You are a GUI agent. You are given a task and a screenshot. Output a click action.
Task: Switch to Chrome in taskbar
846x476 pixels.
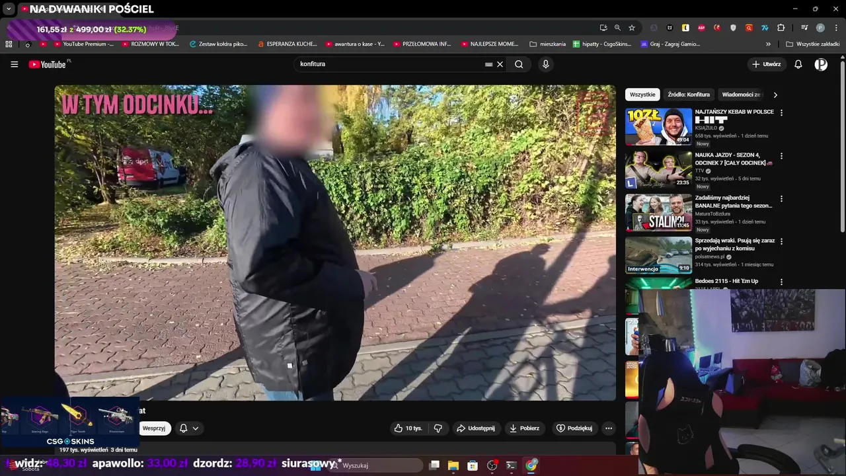tap(531, 465)
